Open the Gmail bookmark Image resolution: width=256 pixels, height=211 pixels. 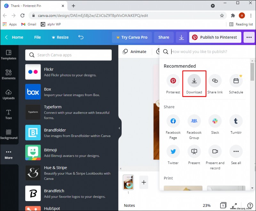(29, 24)
